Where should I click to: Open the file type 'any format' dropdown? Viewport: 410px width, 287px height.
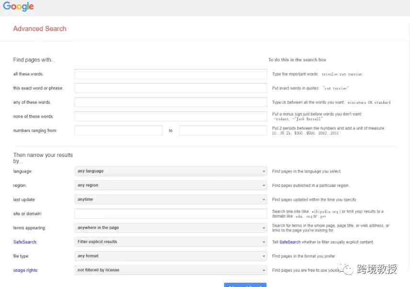(x=171, y=256)
